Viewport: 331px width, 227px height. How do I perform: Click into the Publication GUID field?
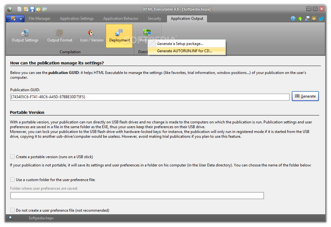click(150, 97)
